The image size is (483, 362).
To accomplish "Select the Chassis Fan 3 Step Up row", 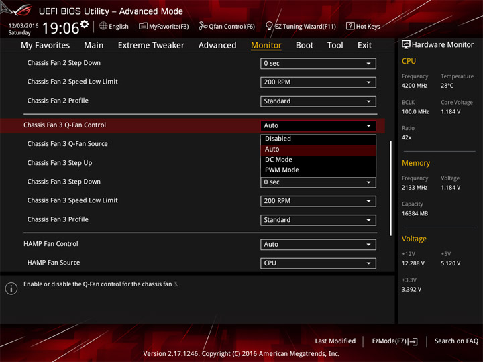I will (60, 163).
